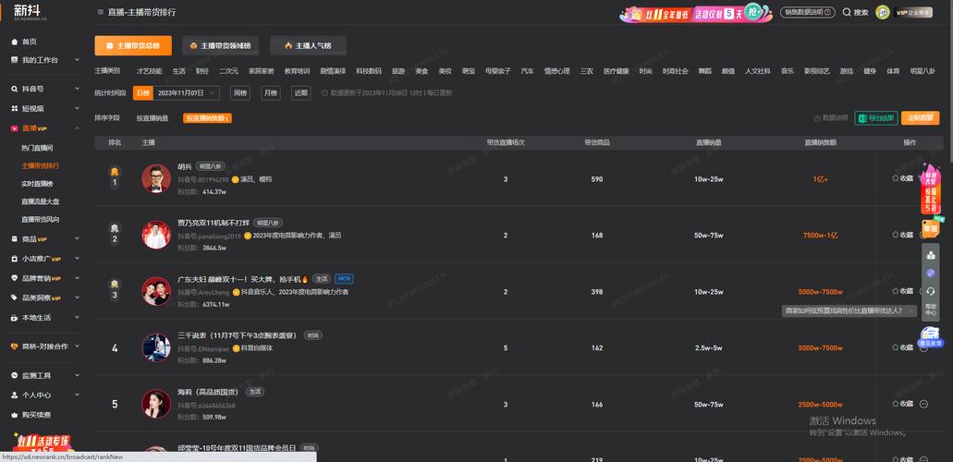
Task: Expand the 商品 sidebar section
Action: [78, 239]
